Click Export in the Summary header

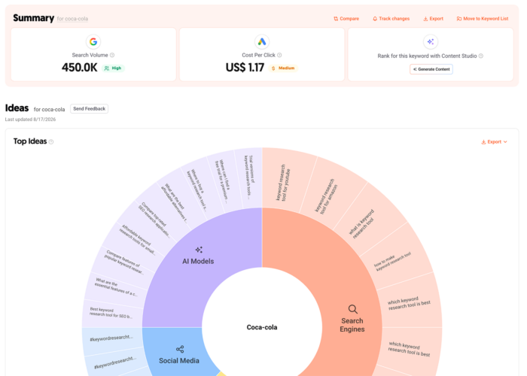point(433,19)
